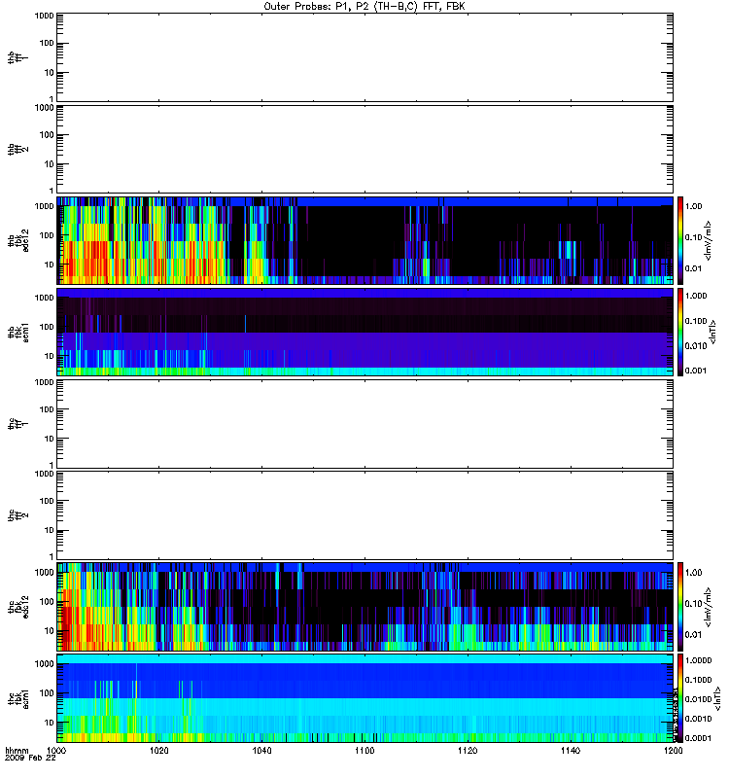Click the '100' y-axis label of thc fbk edc12
729x778 pixels.
(x=47, y=601)
